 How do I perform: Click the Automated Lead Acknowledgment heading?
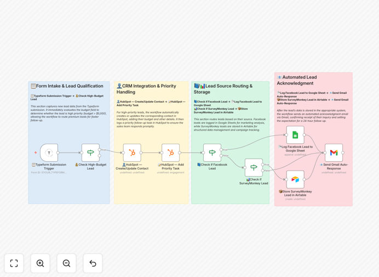[x=297, y=80]
